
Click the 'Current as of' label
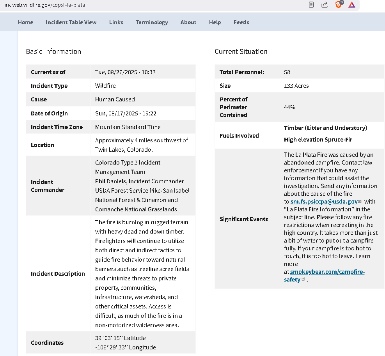click(x=48, y=72)
